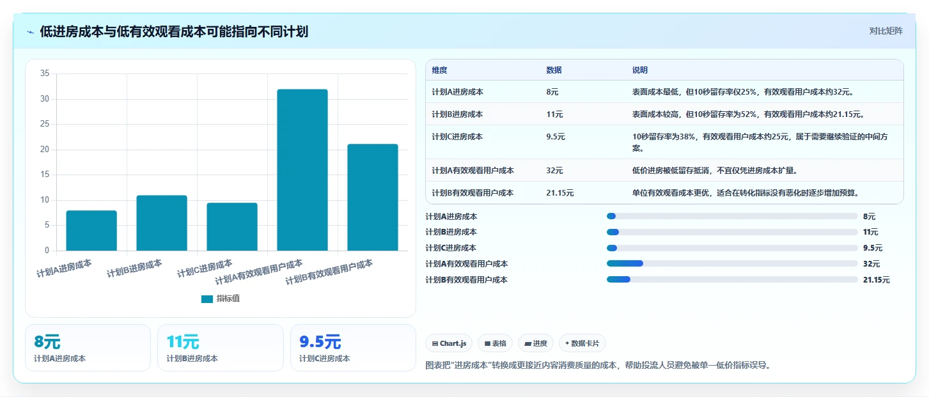Click the 计划B进房成本 bar in chart
Viewport: 929px width, 397px height.
(x=162, y=223)
